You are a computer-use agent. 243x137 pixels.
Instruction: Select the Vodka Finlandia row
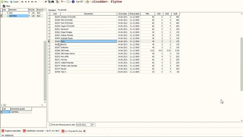click(114, 63)
